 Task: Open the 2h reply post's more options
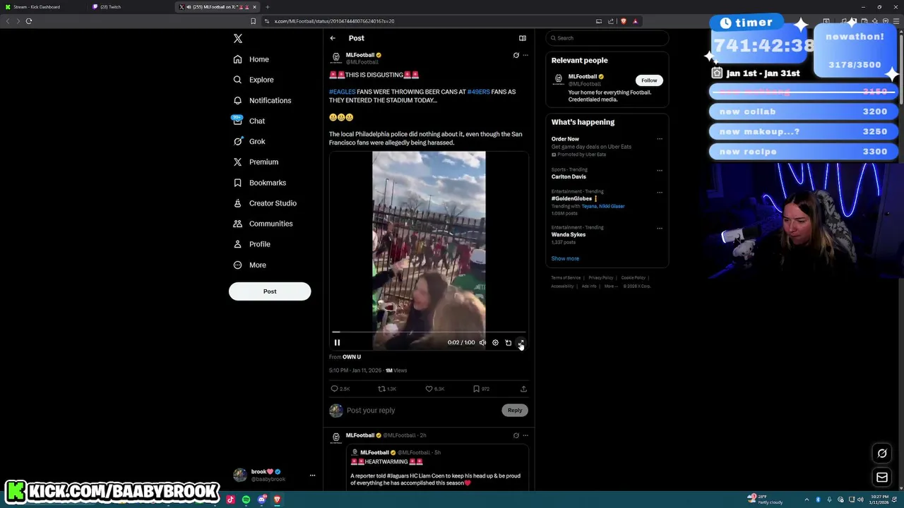(x=525, y=435)
